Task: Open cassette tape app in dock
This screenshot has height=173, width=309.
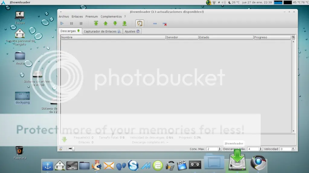Action: pos(195,165)
